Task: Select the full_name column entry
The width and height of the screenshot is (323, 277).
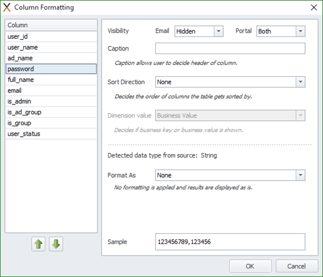Action: pos(51,80)
